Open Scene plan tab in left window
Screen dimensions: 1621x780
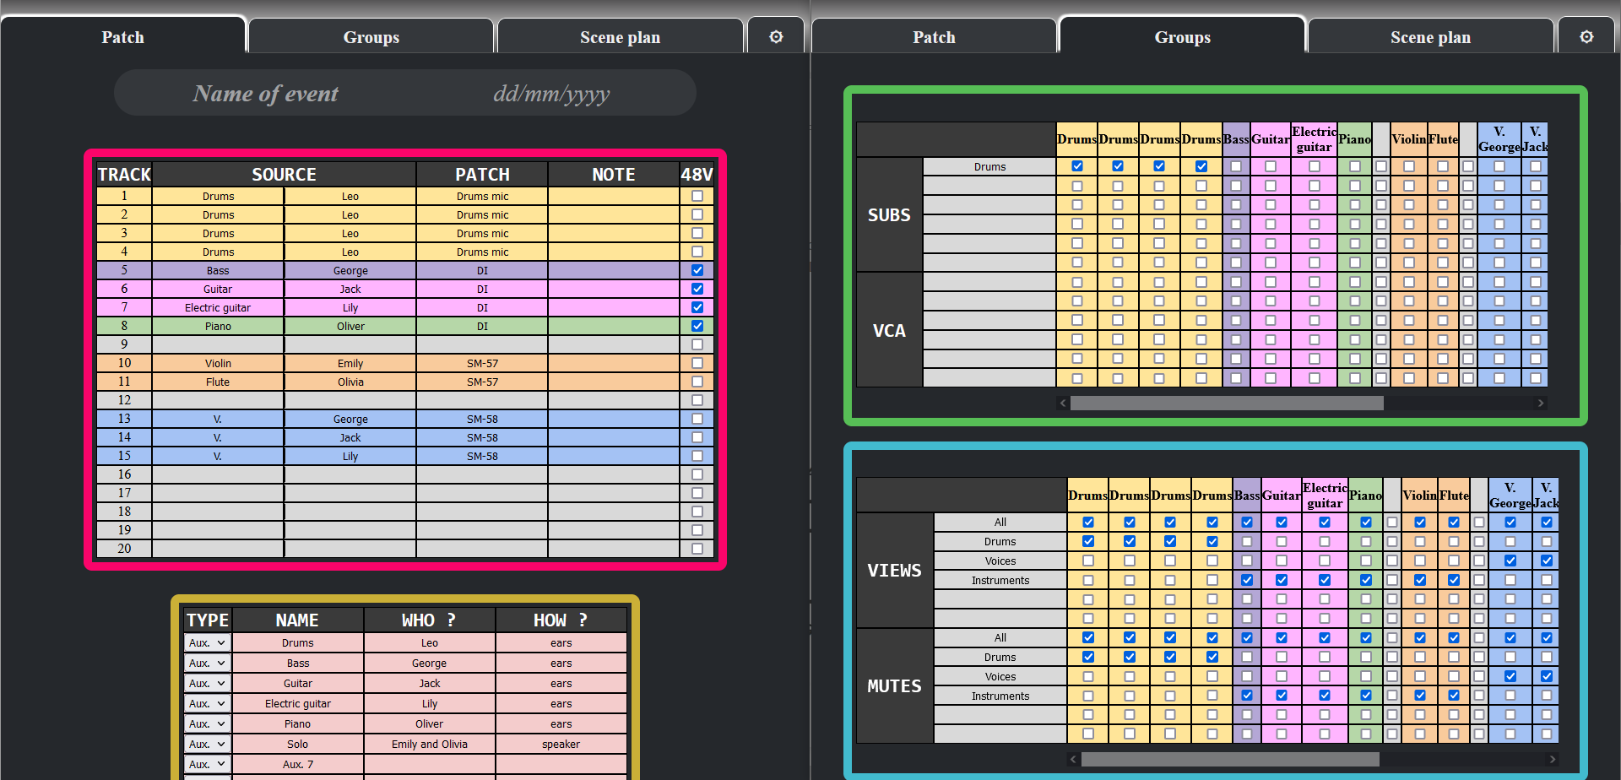point(621,37)
